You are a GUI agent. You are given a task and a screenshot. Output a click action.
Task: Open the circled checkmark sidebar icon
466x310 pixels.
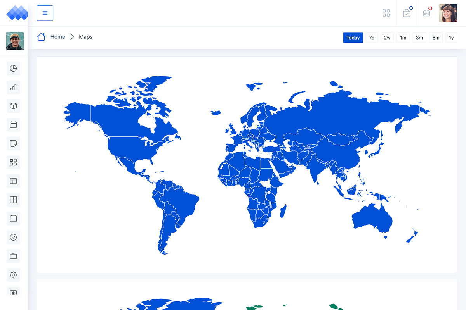click(14, 237)
